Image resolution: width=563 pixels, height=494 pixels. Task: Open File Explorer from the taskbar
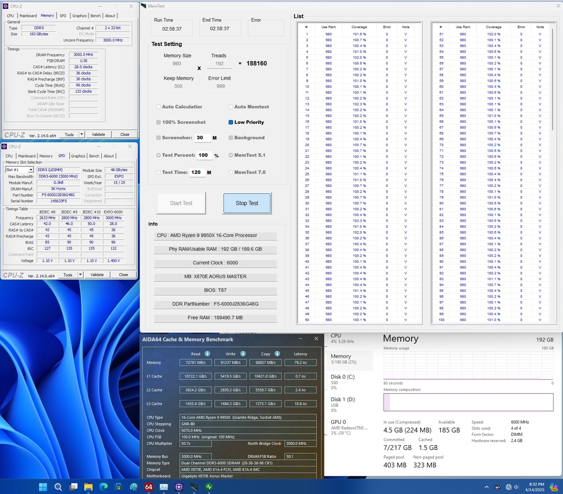coord(88,487)
